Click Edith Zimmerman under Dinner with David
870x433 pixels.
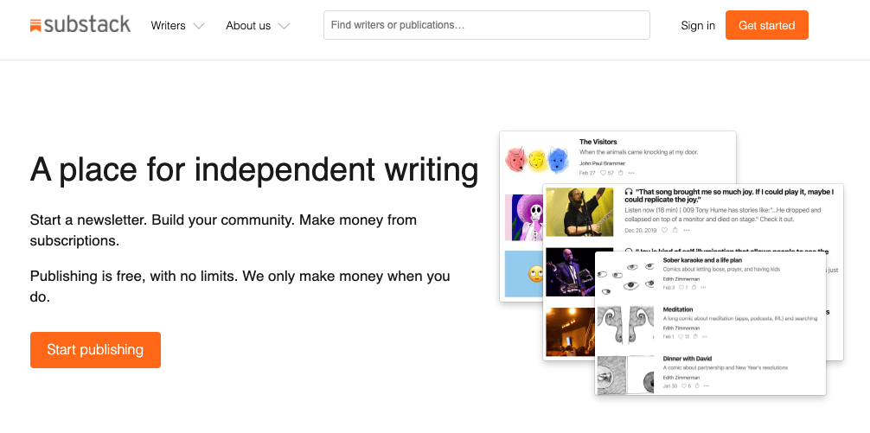tap(681, 377)
